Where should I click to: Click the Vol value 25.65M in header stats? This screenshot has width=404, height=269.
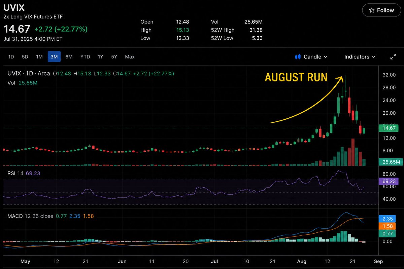(254, 22)
